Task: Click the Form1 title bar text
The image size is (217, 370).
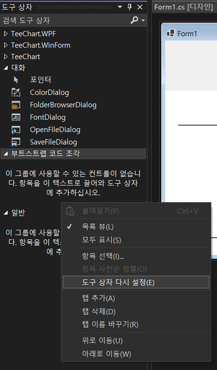Action: click(x=187, y=33)
